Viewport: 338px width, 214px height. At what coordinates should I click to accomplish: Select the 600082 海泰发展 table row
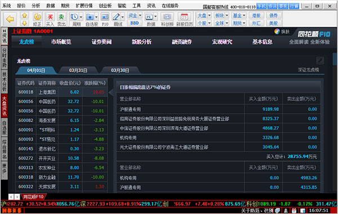[x=61, y=121]
